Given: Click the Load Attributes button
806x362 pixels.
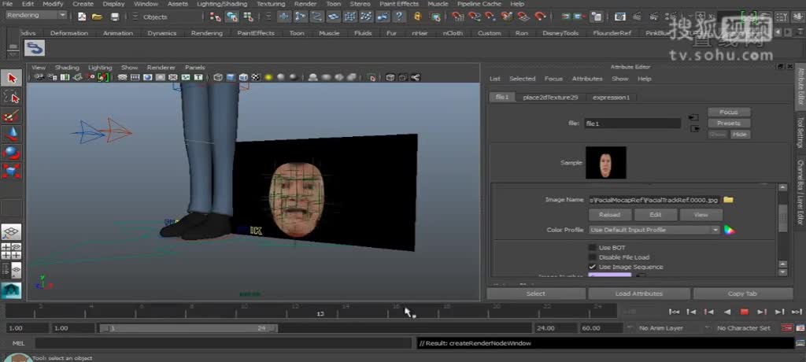Looking at the screenshot, I should (x=638, y=294).
